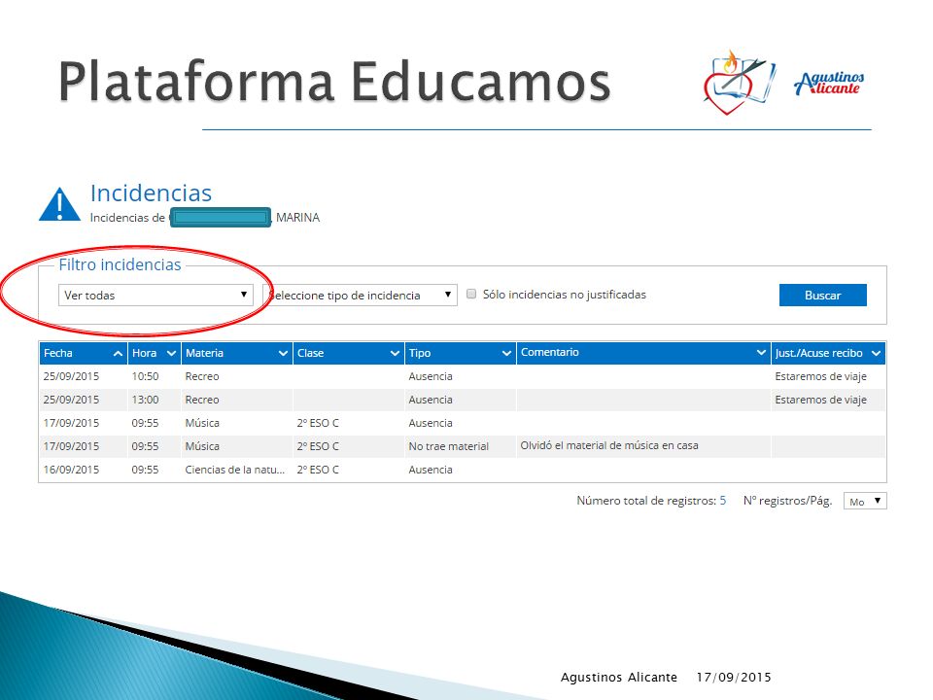Click 'Recreo' in the 10:50 row
This screenshot has height=700, width=933.
point(202,376)
